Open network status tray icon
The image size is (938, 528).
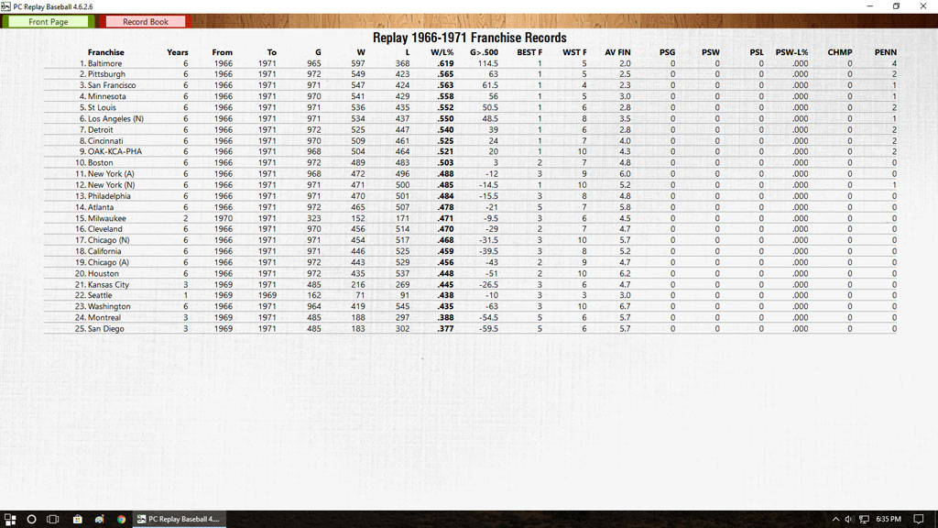tap(864, 519)
